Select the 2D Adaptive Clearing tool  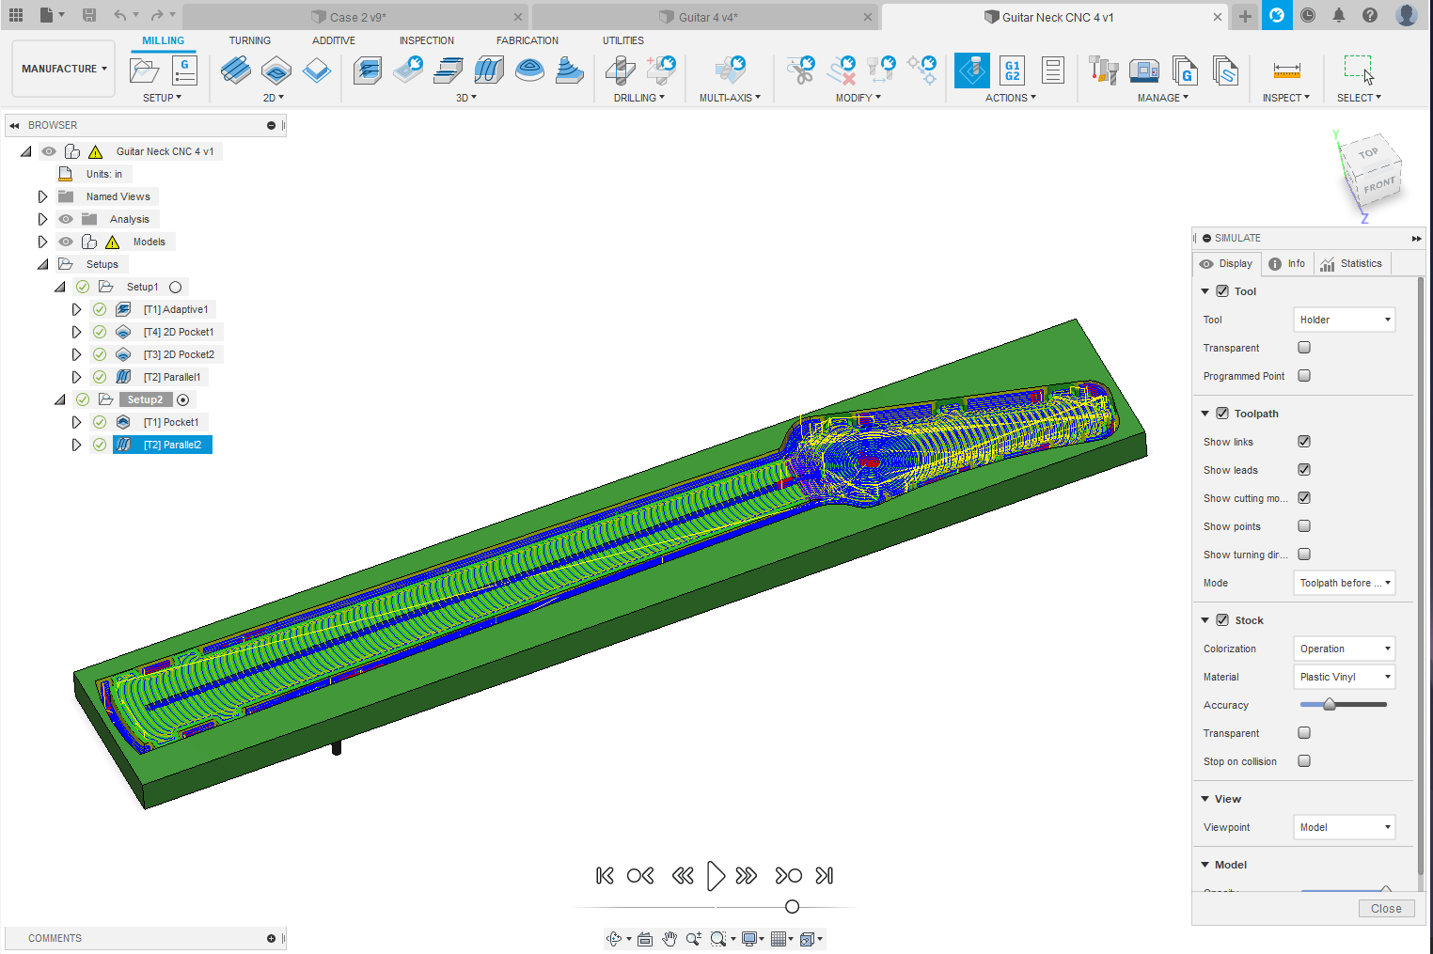click(x=236, y=70)
